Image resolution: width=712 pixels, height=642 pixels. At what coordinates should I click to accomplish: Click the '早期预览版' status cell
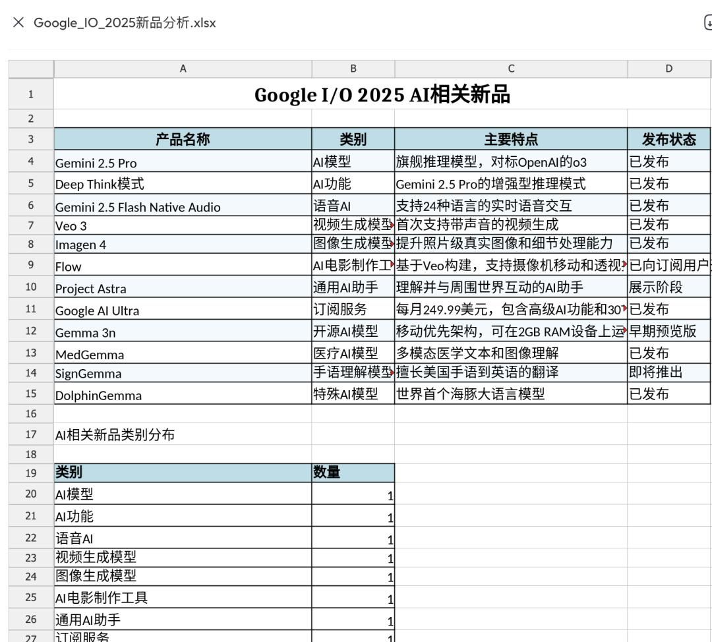(669, 331)
